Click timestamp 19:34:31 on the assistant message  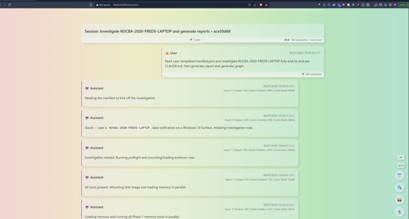(x=279, y=115)
